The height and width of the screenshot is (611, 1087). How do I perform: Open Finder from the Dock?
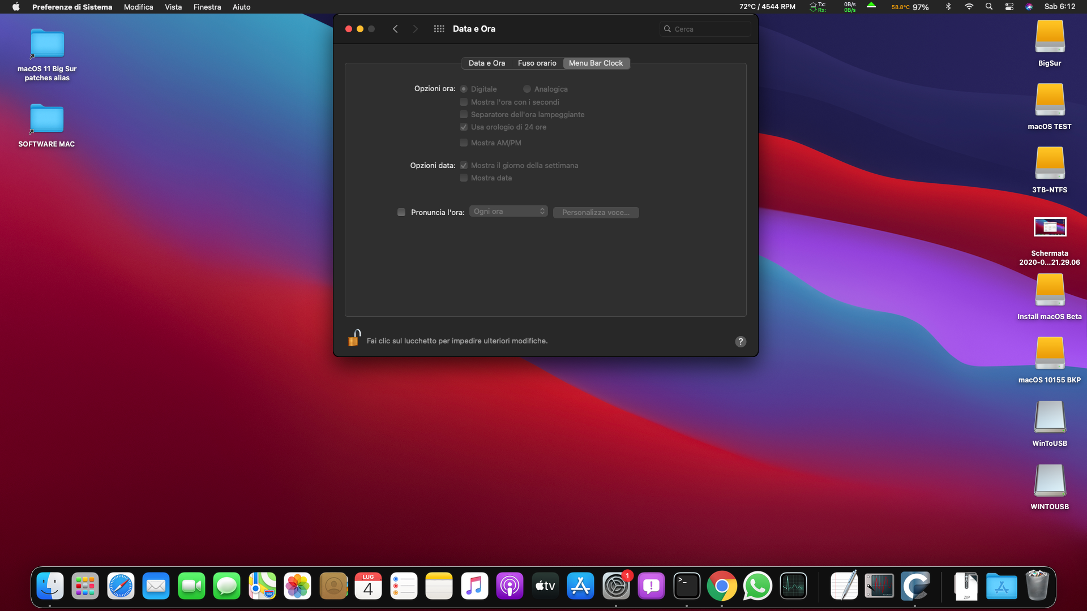pos(50,586)
